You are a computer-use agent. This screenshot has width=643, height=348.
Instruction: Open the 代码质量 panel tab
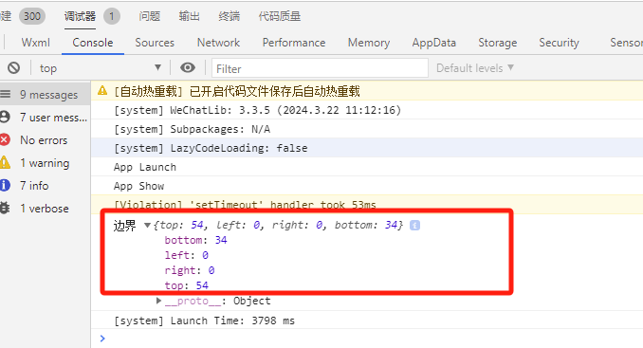click(x=279, y=16)
